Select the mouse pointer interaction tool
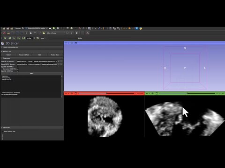 (95, 28)
